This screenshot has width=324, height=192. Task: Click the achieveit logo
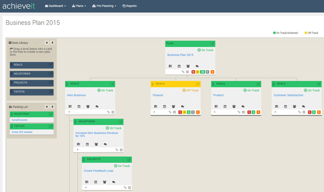(x=19, y=6)
